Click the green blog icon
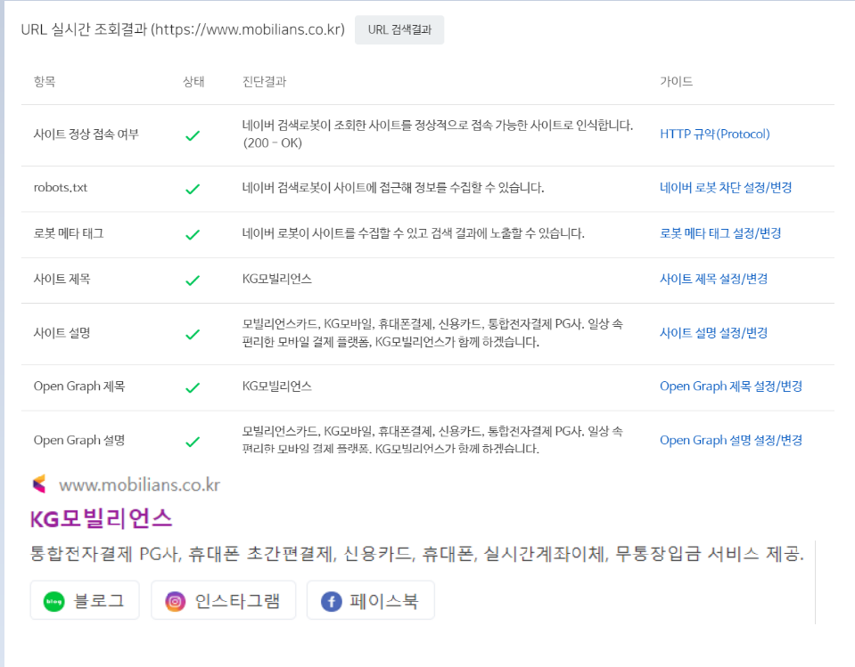This screenshot has width=855, height=667. click(53, 601)
